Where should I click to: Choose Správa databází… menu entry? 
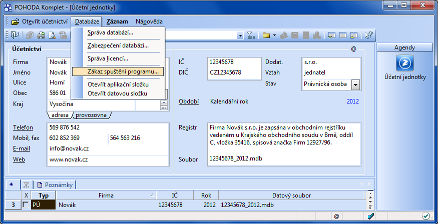pyautogui.click(x=118, y=32)
